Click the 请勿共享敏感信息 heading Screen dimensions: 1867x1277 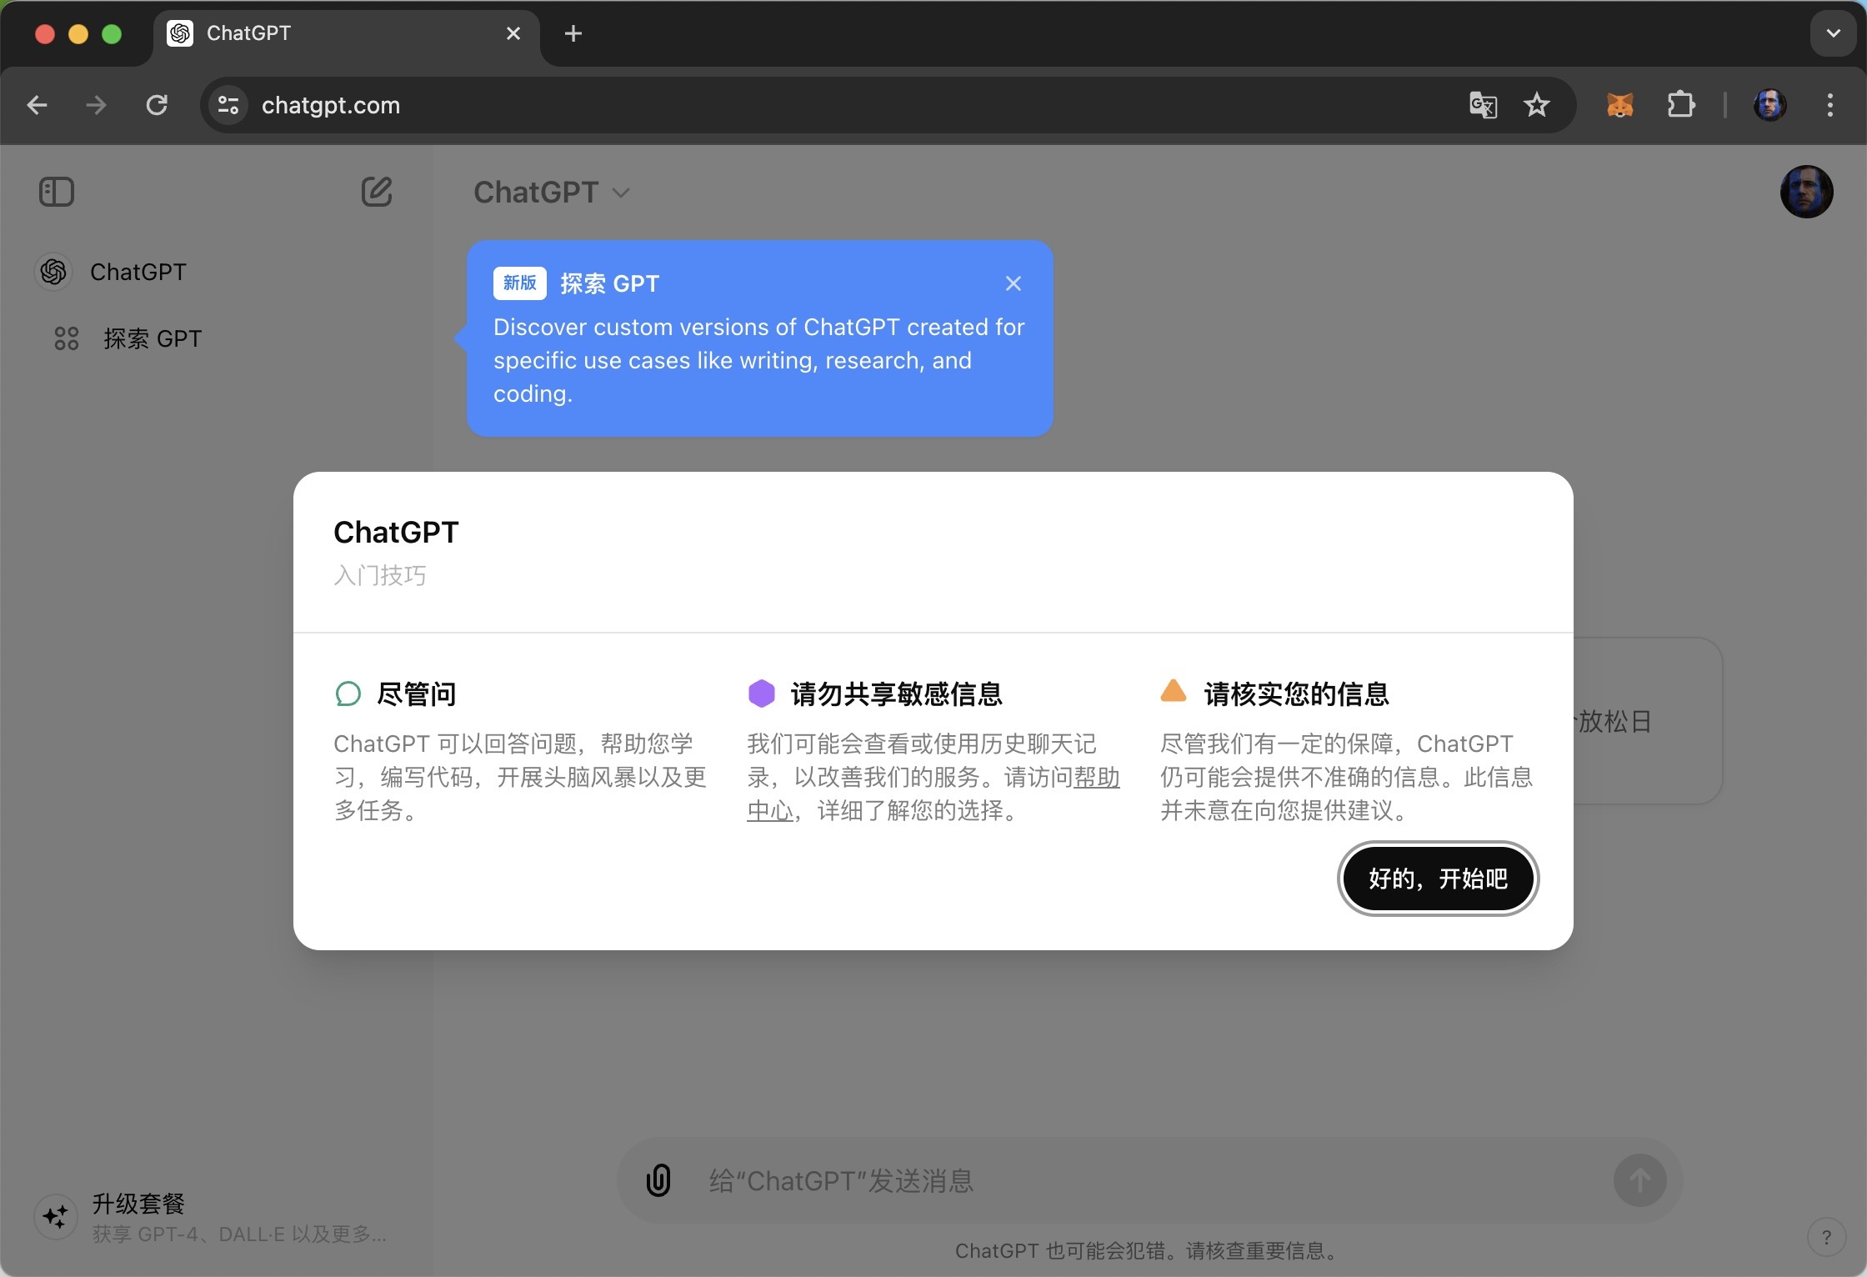point(896,694)
